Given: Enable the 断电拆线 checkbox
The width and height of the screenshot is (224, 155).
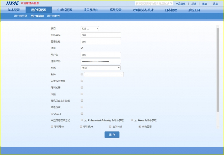Looking at the screenshot, I should [82, 107].
